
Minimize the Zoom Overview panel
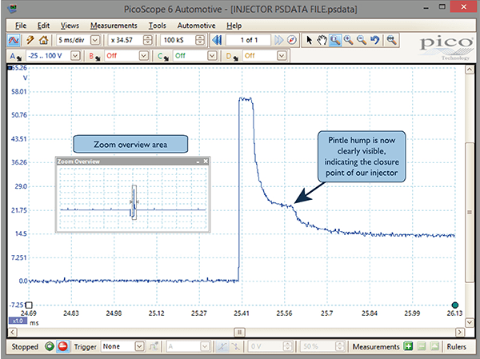click(198, 162)
